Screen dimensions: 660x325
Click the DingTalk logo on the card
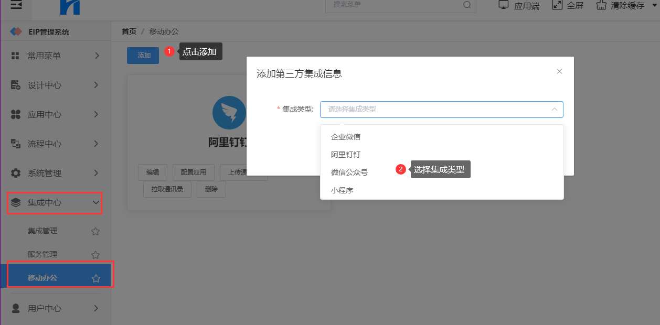[x=229, y=113]
